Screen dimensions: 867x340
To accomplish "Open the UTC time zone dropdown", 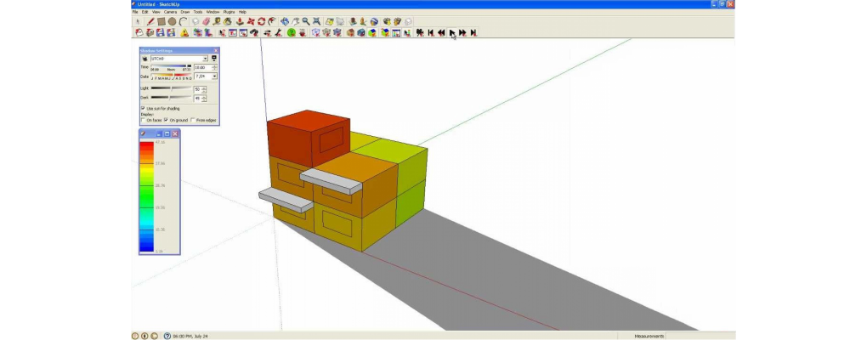I will 206,59.
